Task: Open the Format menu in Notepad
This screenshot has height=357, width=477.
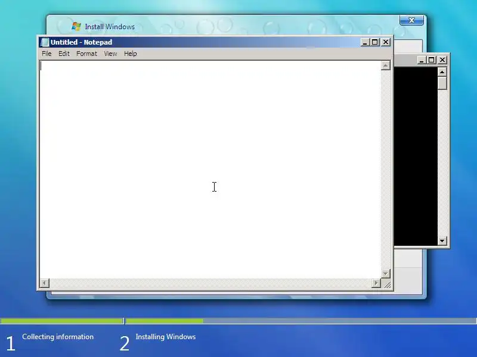Action: (x=86, y=54)
